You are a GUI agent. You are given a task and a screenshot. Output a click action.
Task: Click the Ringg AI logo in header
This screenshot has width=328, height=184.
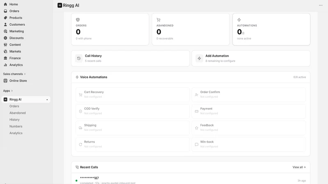tap(60, 5)
